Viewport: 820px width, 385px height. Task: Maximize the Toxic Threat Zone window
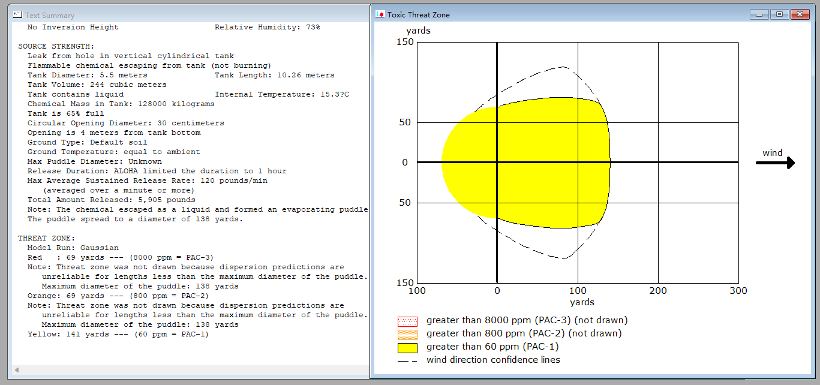click(779, 14)
